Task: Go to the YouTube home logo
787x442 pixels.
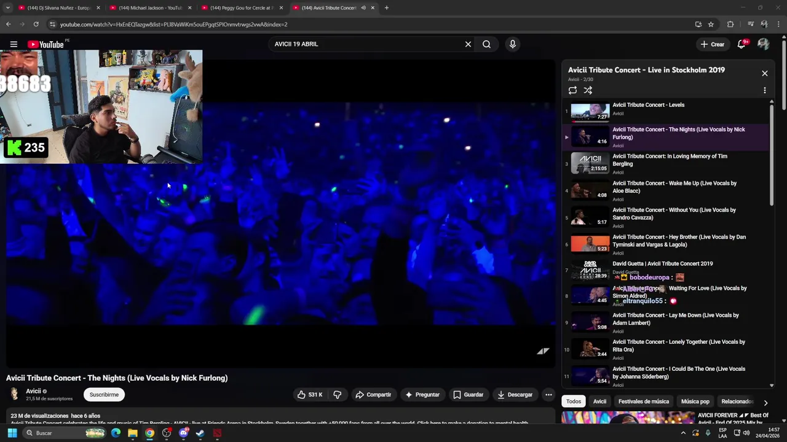Action: pyautogui.click(x=45, y=44)
